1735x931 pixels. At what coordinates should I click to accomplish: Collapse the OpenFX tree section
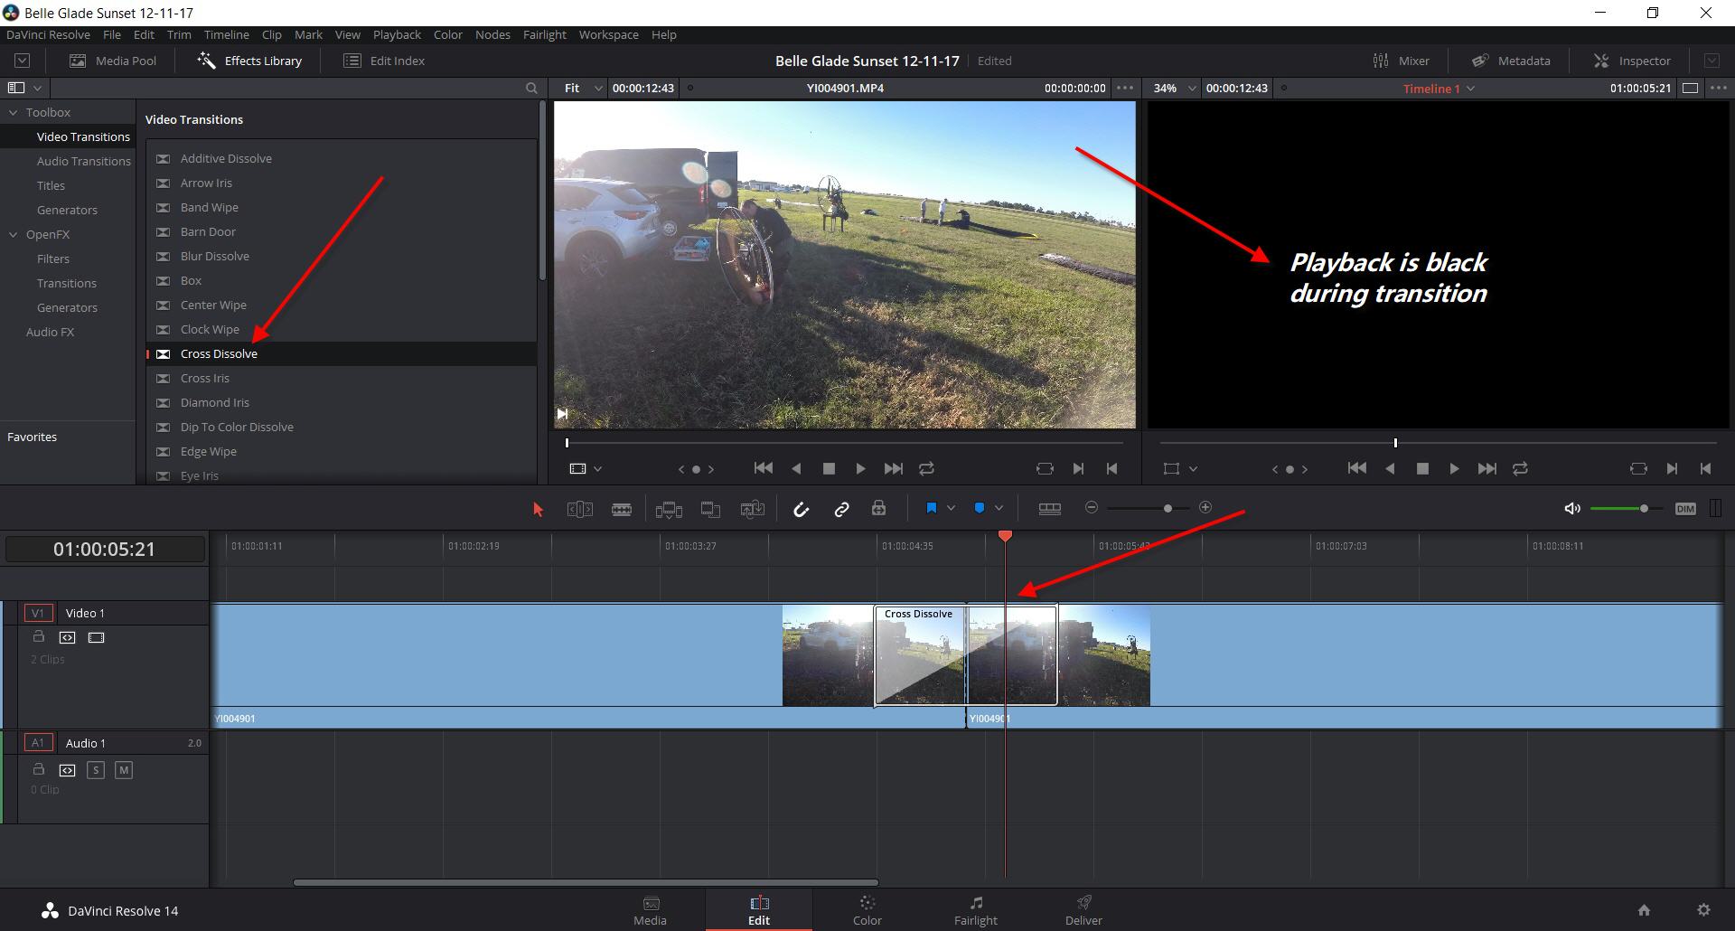14,234
